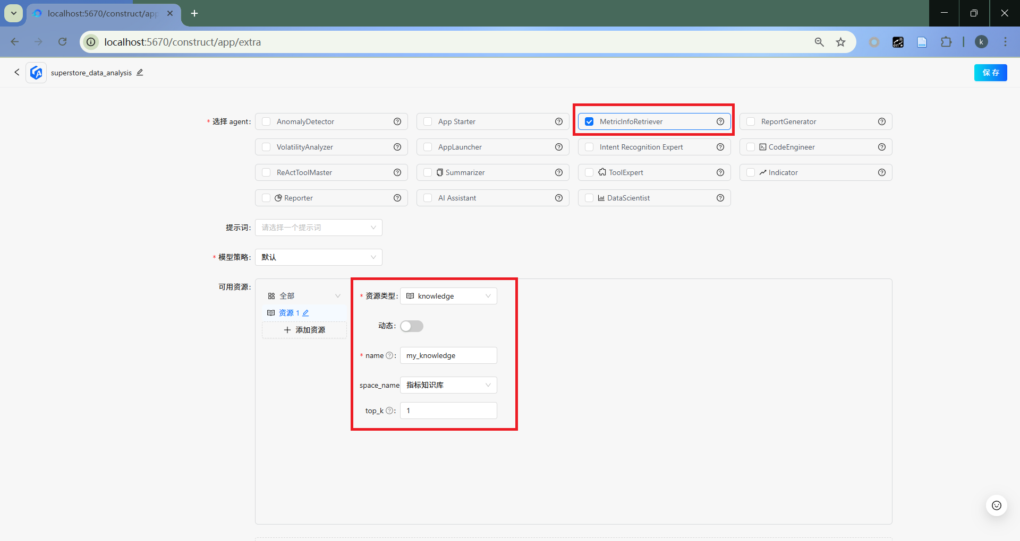Bookmark this page with the star icon
The image size is (1020, 541).
click(840, 42)
